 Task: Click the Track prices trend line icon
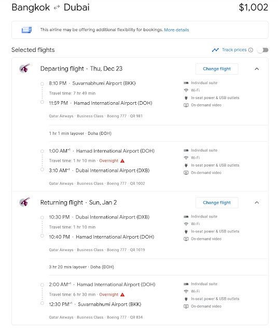click(215, 50)
